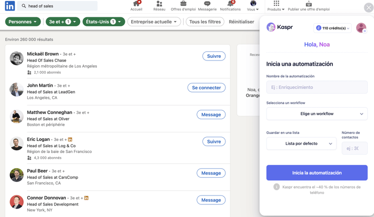The width and height of the screenshot is (374, 217).
Task: Click 'Head of Sales at LeadGen' text
Action: (51, 92)
